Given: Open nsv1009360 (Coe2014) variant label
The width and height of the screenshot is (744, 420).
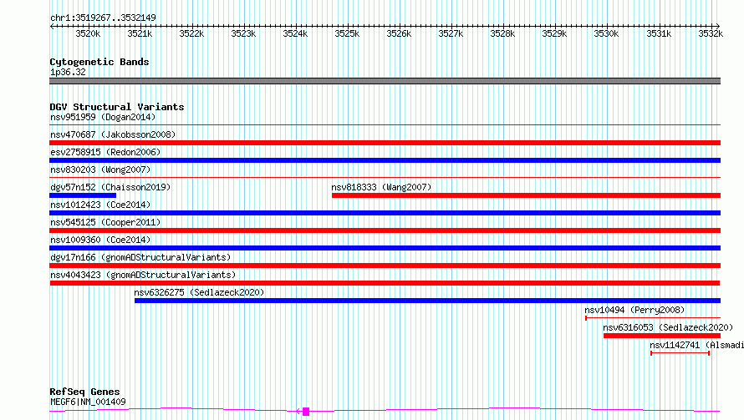Looking at the screenshot, I should tap(100, 240).
